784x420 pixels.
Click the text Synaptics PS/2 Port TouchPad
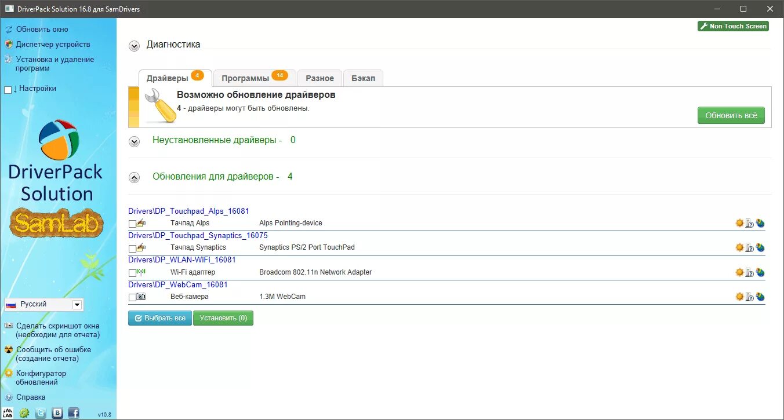[307, 247]
